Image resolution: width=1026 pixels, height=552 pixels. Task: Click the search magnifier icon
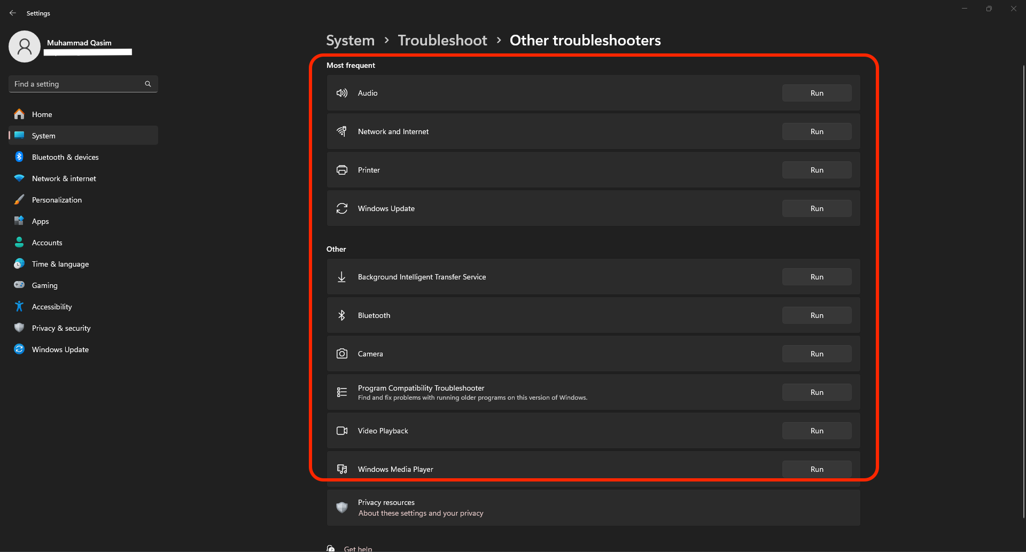148,84
